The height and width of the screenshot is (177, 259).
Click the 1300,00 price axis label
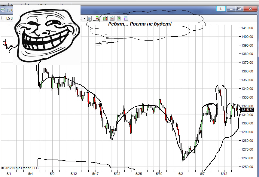coord(247,123)
